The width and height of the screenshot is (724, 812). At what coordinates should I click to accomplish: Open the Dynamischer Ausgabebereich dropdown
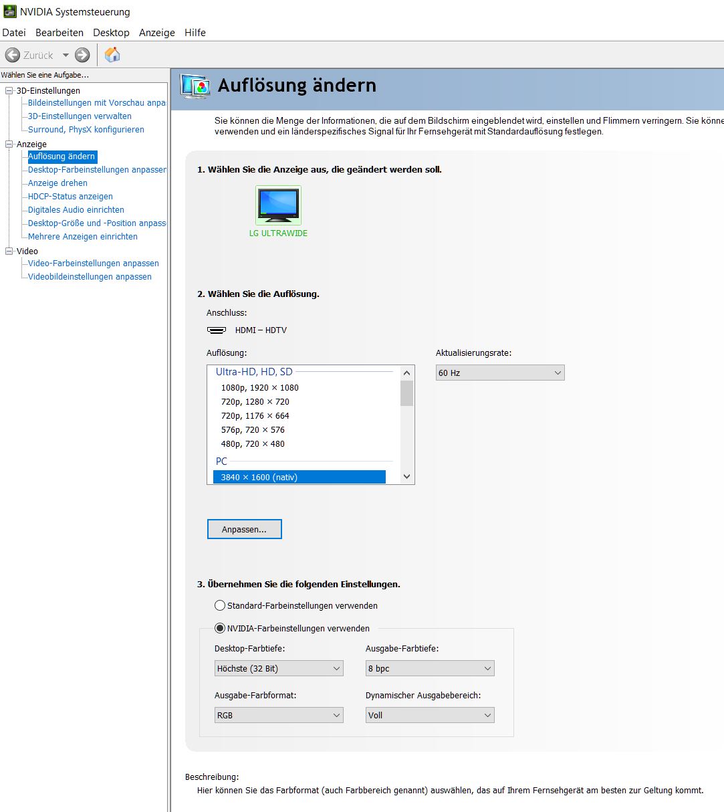(x=429, y=715)
